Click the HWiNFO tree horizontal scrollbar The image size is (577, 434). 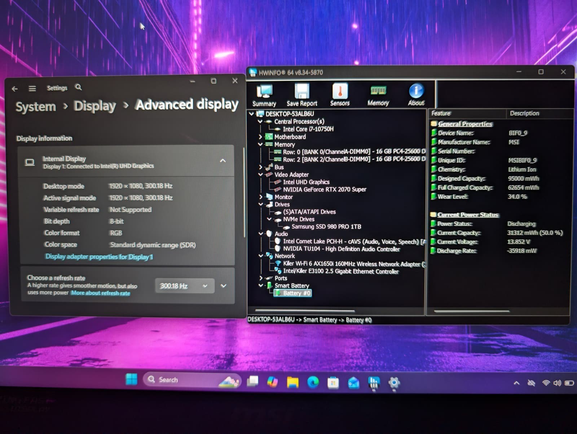305,310
